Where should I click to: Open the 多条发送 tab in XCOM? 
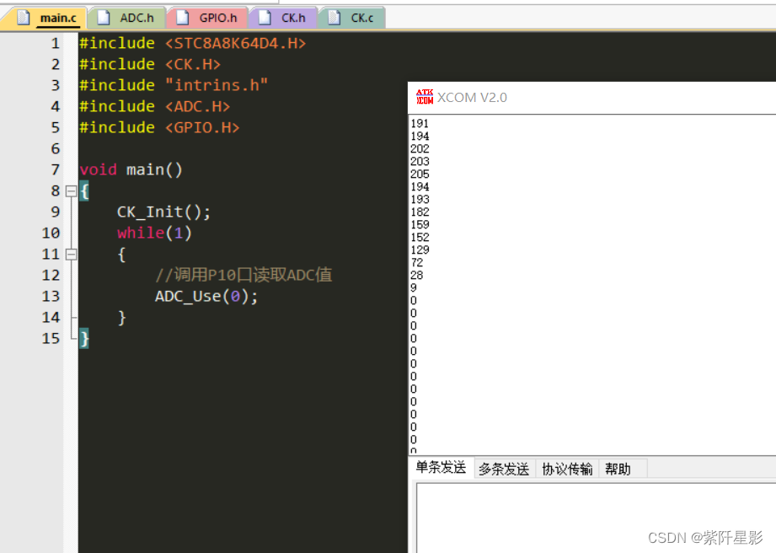[x=503, y=469]
